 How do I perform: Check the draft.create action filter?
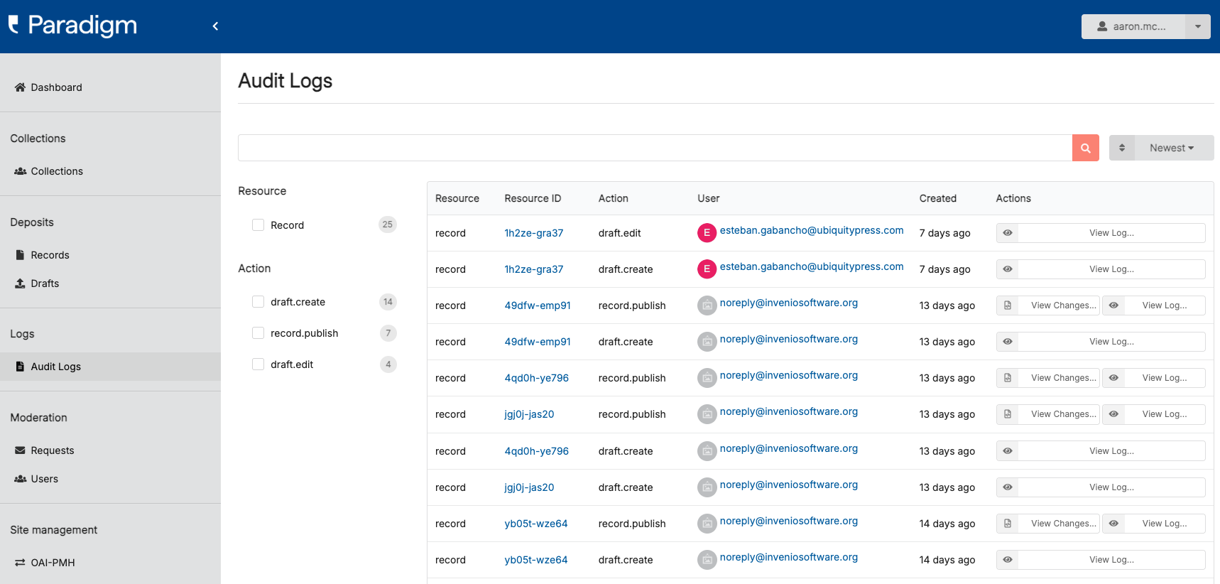coord(258,302)
